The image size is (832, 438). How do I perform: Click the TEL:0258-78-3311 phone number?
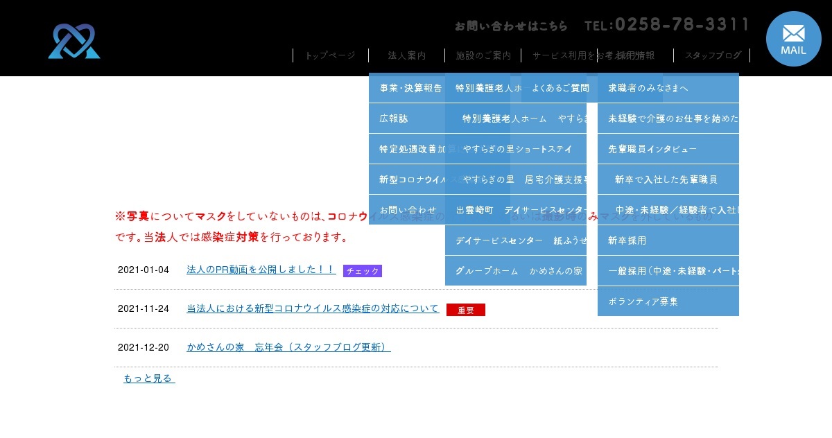667,25
